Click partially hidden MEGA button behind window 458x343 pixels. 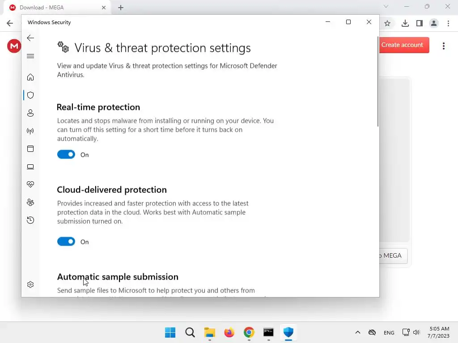coord(393,256)
